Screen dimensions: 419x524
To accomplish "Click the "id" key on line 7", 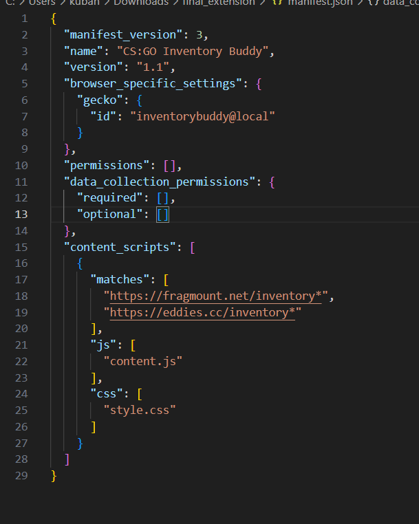I will pyautogui.click(x=103, y=116).
